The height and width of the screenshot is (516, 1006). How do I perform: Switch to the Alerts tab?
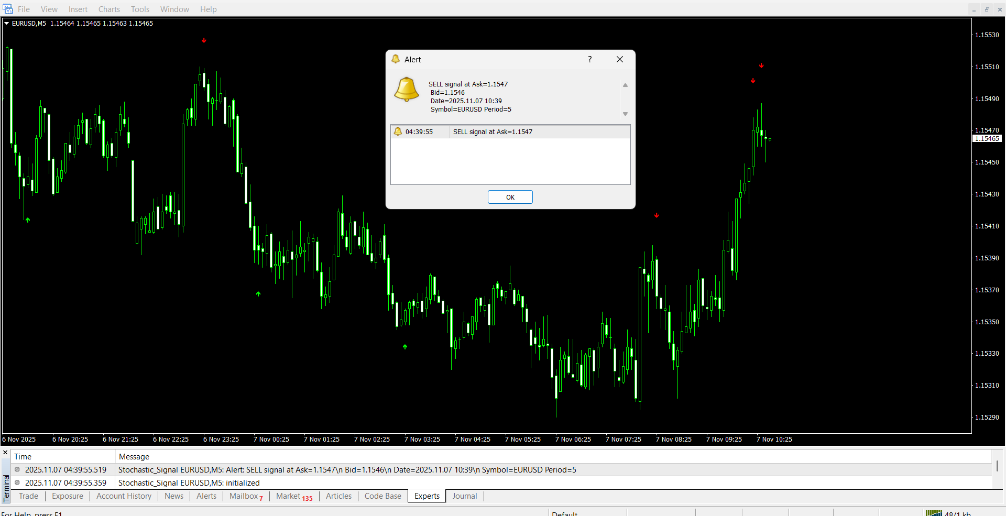click(x=206, y=496)
